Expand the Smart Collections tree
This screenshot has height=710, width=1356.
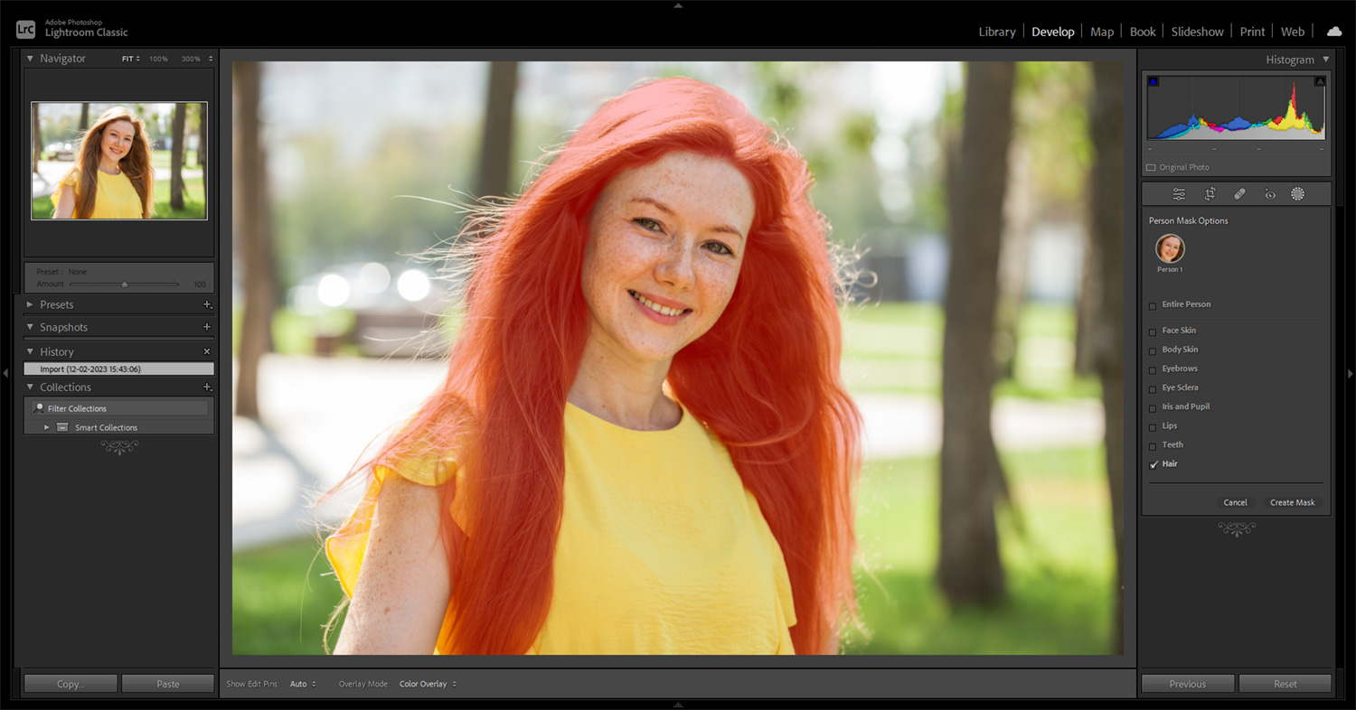coord(47,426)
